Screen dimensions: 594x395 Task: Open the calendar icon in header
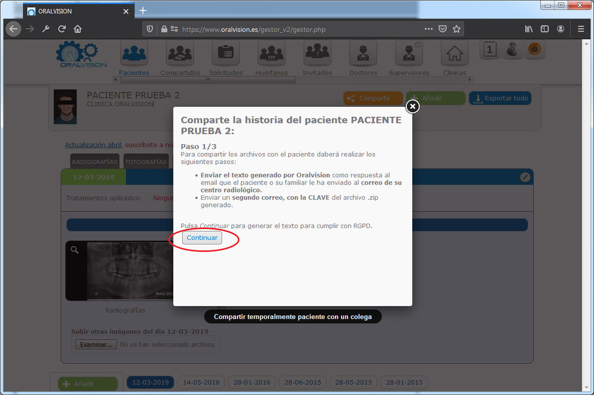coord(489,50)
